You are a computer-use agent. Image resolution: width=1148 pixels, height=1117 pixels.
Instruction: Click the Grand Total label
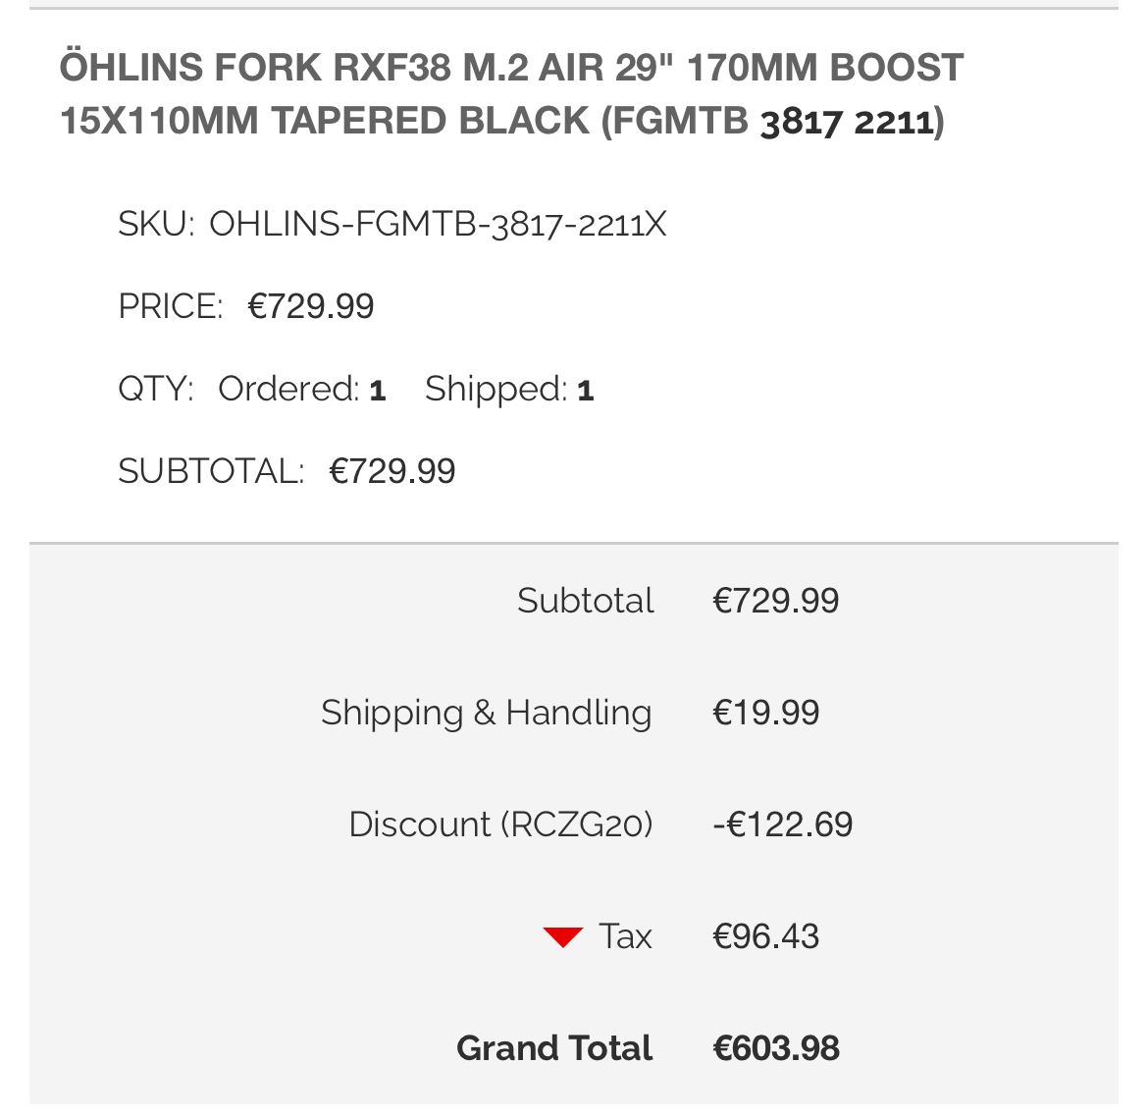(554, 1048)
